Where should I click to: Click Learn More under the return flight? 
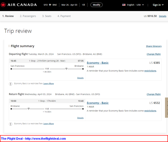(x=48, y=123)
